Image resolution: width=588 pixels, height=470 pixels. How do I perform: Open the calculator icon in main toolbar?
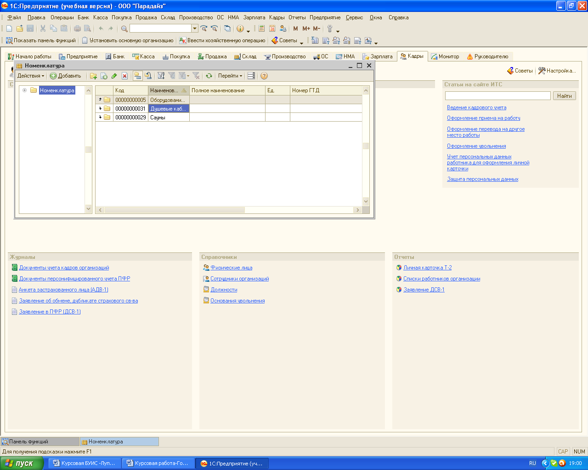[261, 28]
